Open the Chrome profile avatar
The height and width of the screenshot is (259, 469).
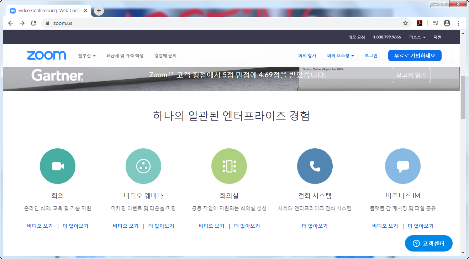coord(447,23)
